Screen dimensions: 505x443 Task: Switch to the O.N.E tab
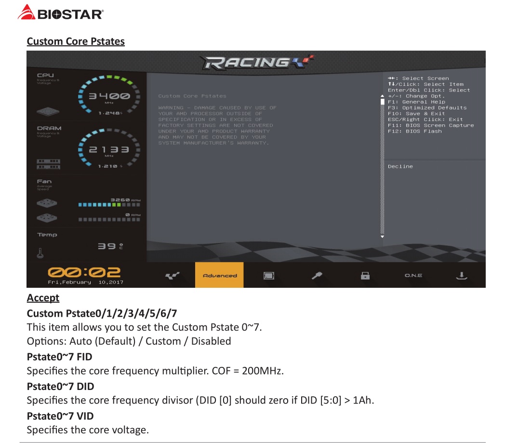tap(413, 275)
